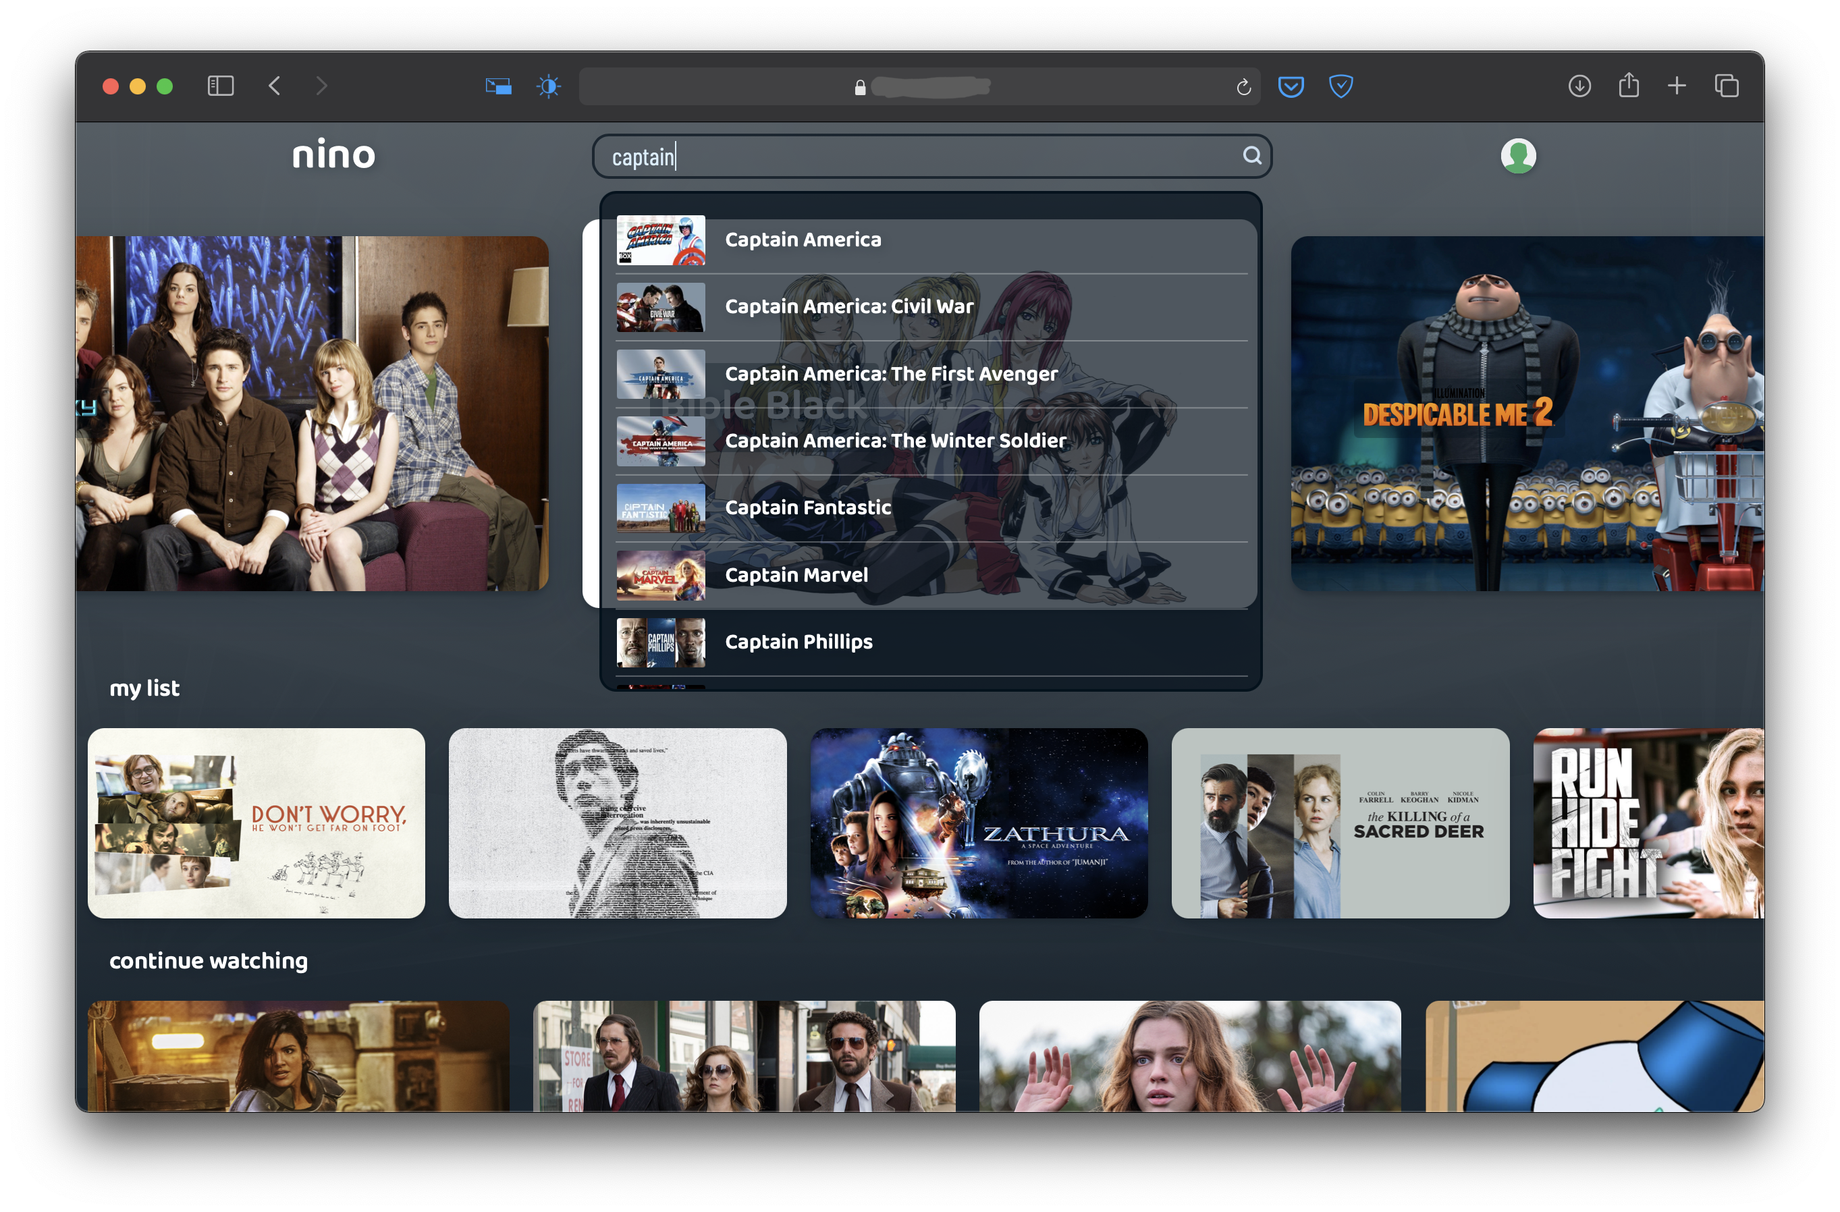Click the nino logo
Image resolution: width=1840 pixels, height=1212 pixels.
tap(333, 155)
